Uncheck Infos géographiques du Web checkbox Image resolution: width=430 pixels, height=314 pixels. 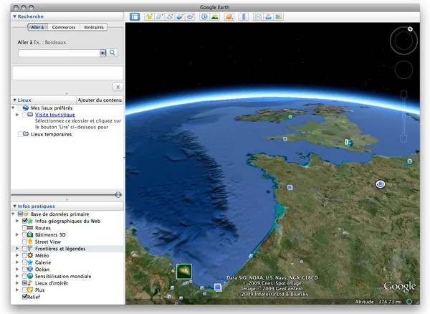coord(24,221)
